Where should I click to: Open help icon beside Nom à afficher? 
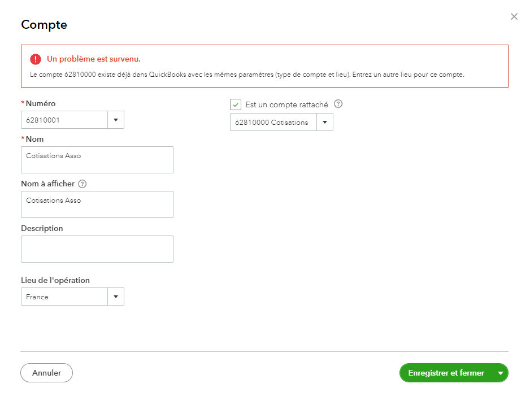click(82, 184)
